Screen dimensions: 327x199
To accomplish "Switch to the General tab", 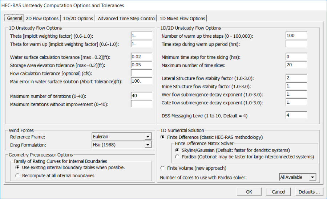I will [x=14, y=18].
